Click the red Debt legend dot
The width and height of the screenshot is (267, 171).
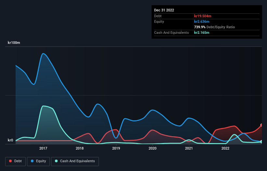coord(10,161)
